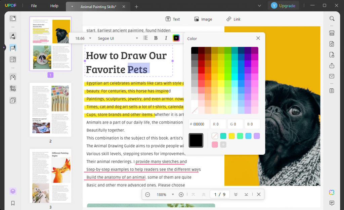Screen dimensions: 344x210
Task: Open the Protect PDF with password tool
Action: click(332, 54)
